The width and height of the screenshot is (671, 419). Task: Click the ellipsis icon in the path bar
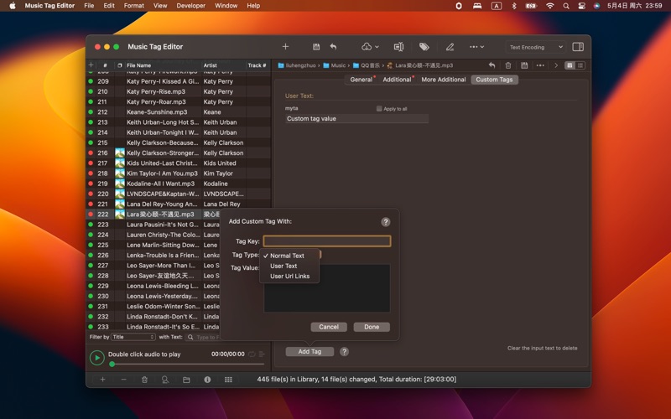point(540,65)
